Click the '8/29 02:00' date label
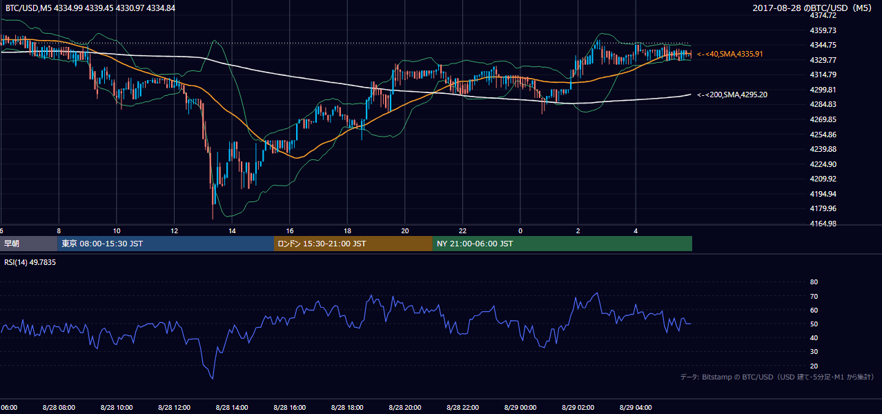882x414 pixels. (x=578, y=408)
